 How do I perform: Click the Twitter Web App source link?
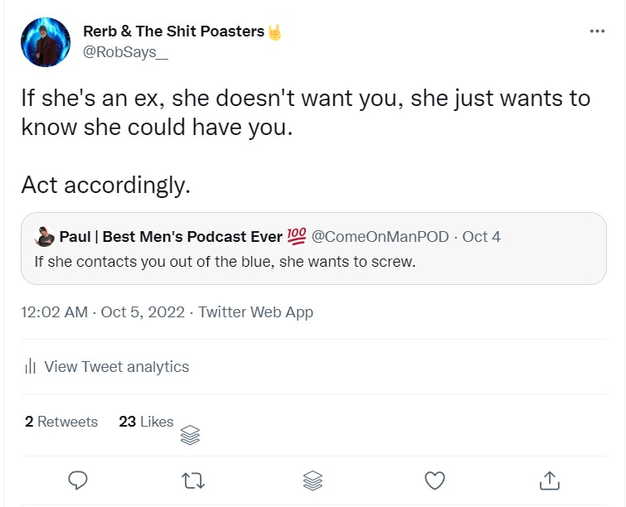coord(255,312)
